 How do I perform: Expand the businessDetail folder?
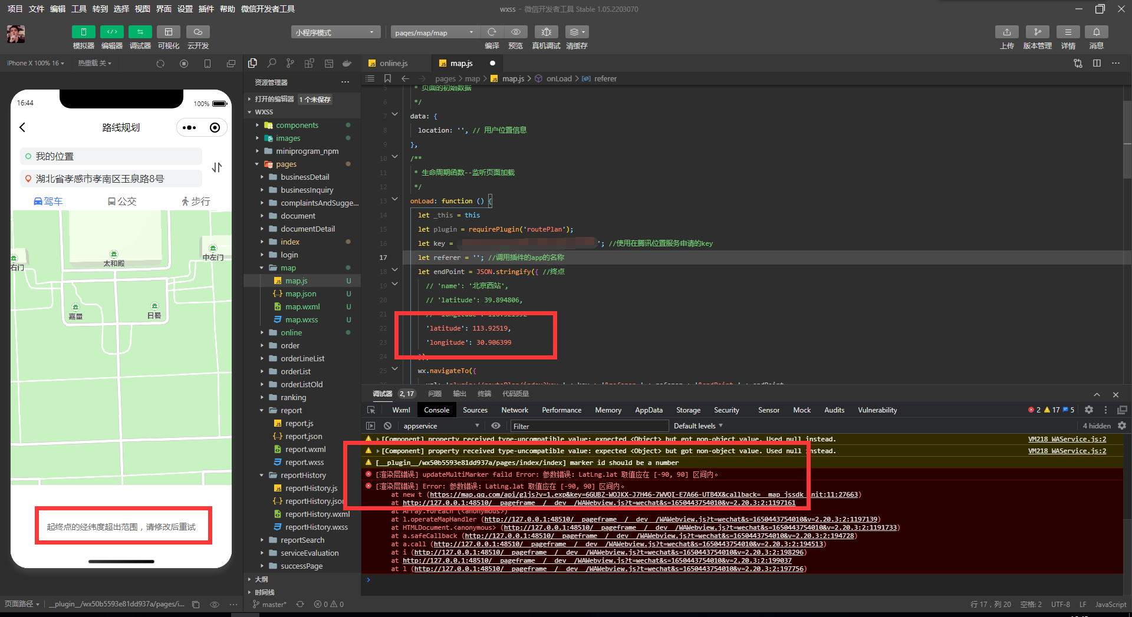coord(305,177)
